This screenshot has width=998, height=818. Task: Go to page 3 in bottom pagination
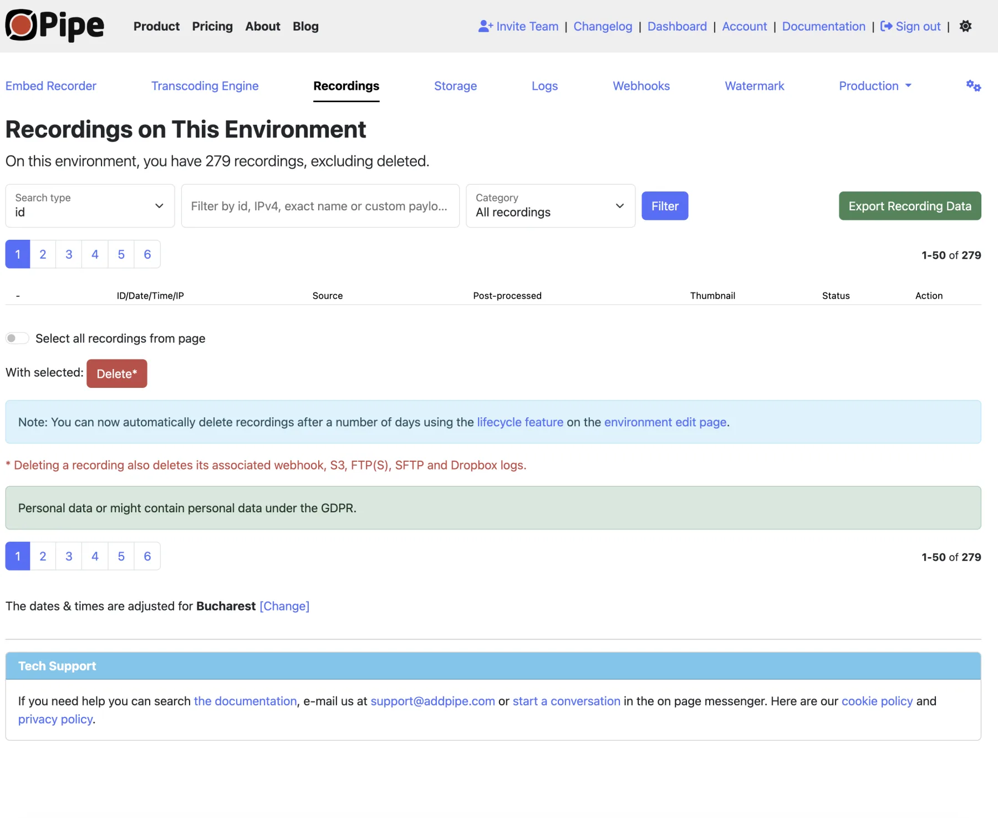69,556
